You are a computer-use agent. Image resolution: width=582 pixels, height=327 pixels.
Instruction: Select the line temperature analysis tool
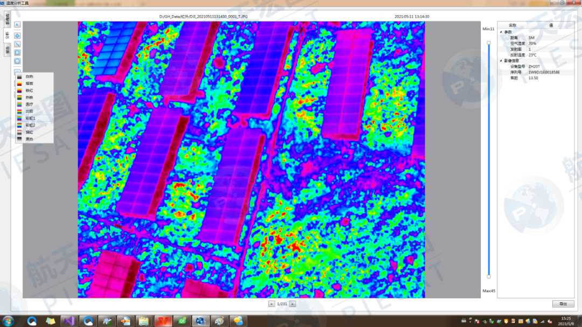[x=18, y=43]
